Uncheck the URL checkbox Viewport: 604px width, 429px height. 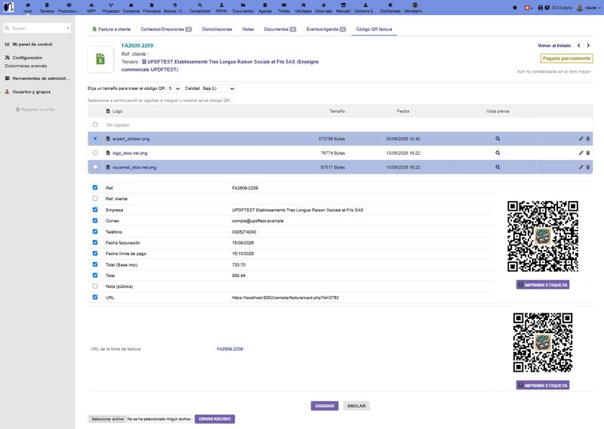click(95, 297)
